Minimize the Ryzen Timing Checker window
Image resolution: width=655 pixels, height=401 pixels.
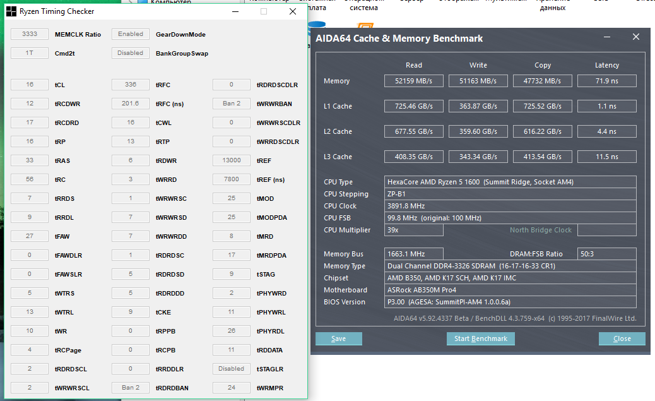235,11
